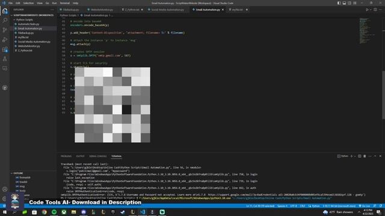Click the line and column indicator in status bar
The image size is (385, 216).
point(260,206)
